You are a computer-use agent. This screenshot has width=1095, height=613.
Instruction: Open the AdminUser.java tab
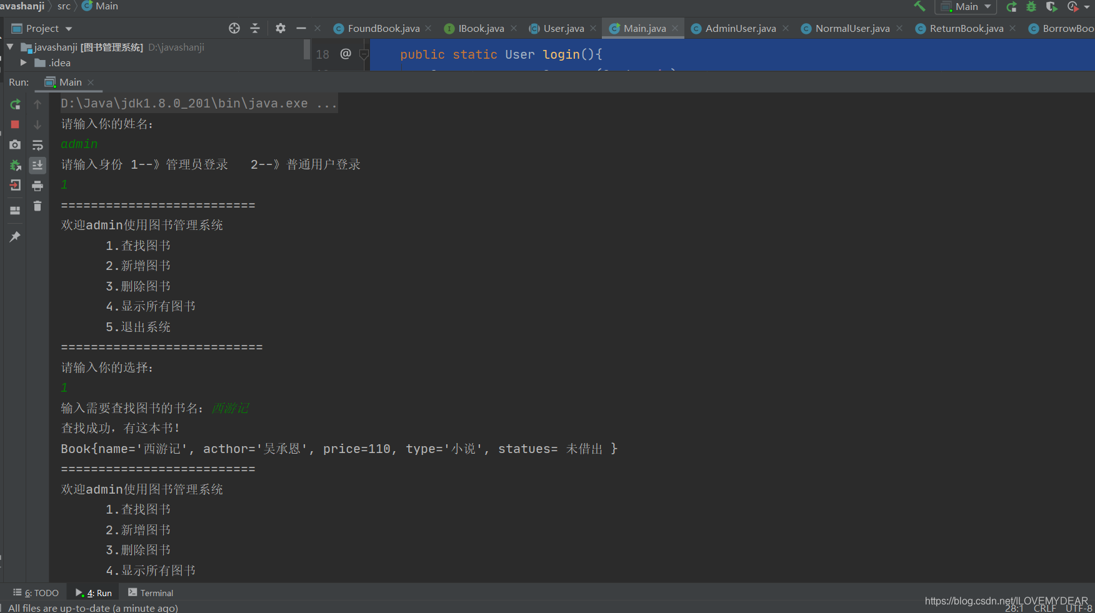tap(740, 29)
